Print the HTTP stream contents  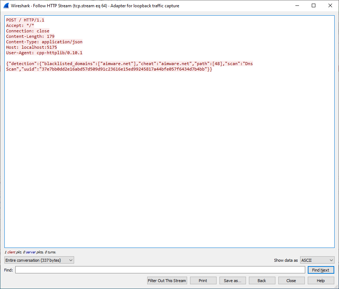pos(203,281)
